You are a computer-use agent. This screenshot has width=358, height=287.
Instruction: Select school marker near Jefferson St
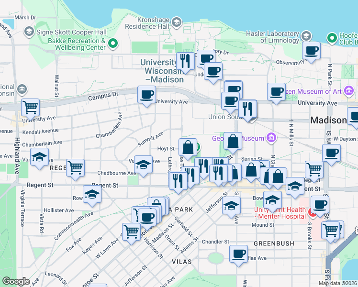coord(231,205)
